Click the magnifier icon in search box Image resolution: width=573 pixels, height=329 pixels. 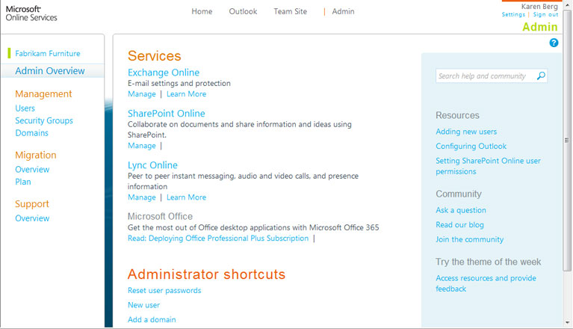[541, 76]
